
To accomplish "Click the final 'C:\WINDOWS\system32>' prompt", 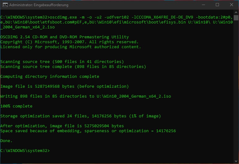I will tap(25, 151).
